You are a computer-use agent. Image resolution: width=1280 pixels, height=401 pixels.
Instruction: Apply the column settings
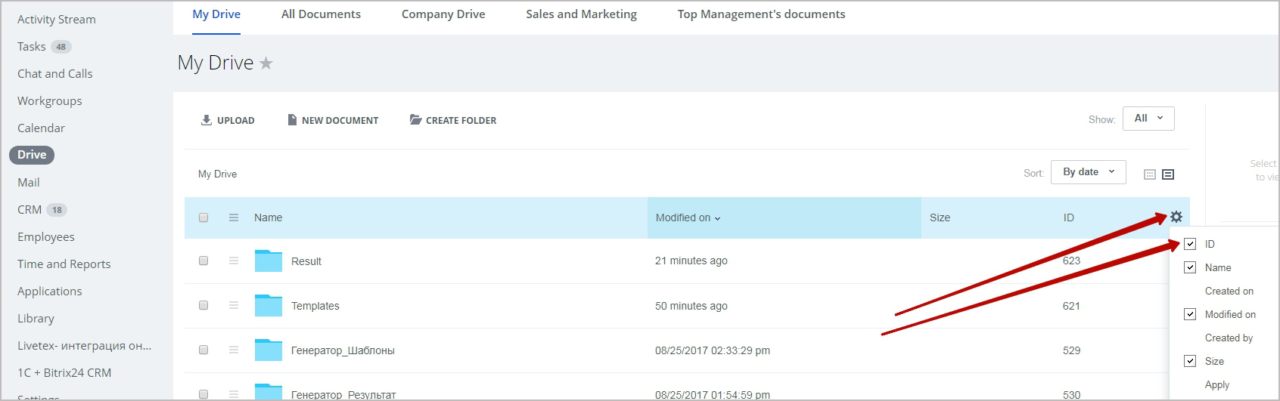1216,384
